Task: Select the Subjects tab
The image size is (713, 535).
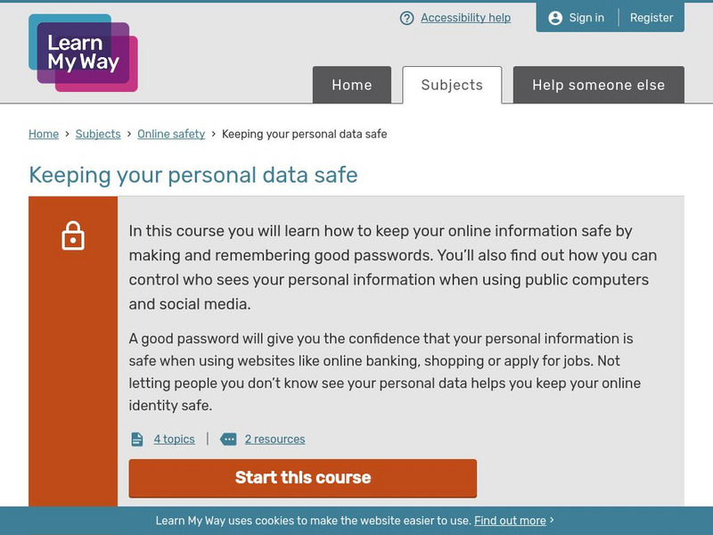Action: pyautogui.click(x=452, y=86)
